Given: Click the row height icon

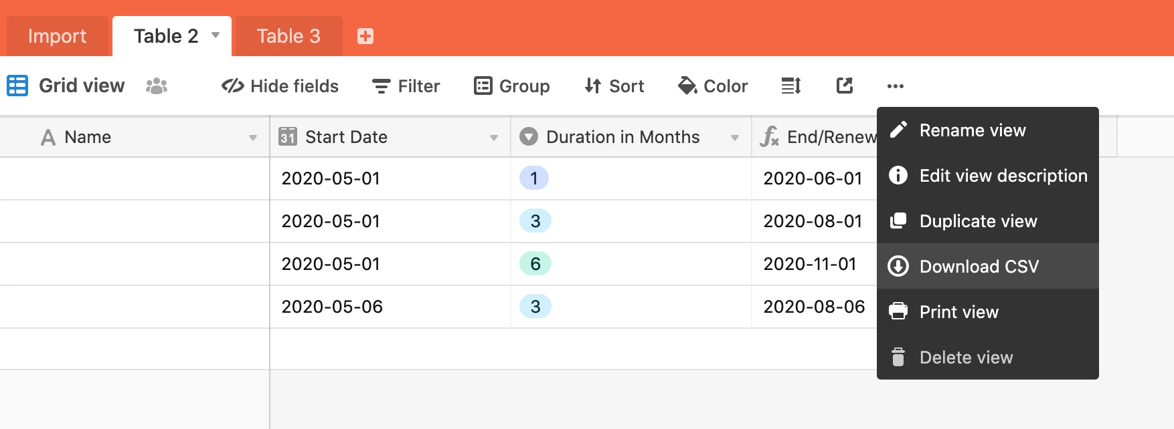Looking at the screenshot, I should click(791, 86).
